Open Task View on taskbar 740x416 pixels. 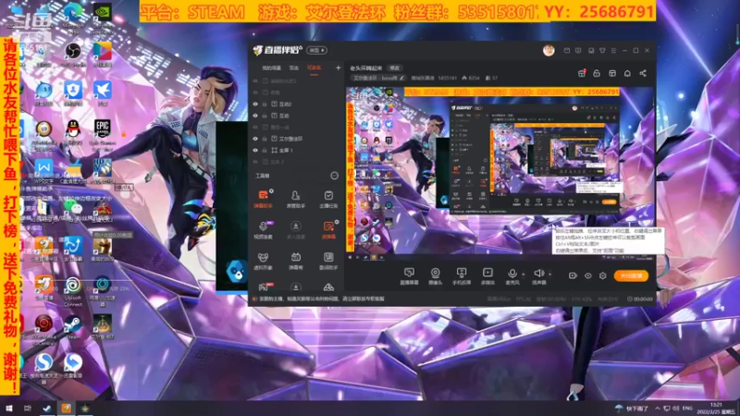point(28,408)
